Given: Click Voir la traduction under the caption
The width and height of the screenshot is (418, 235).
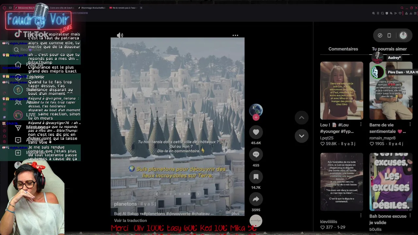Looking at the screenshot, I should pos(130,221).
